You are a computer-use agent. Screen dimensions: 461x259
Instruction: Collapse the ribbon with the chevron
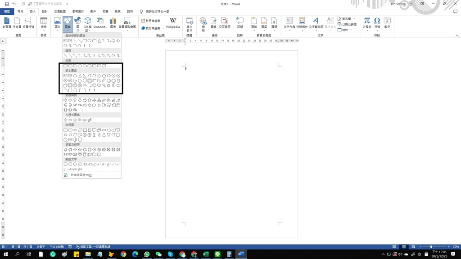(x=457, y=36)
